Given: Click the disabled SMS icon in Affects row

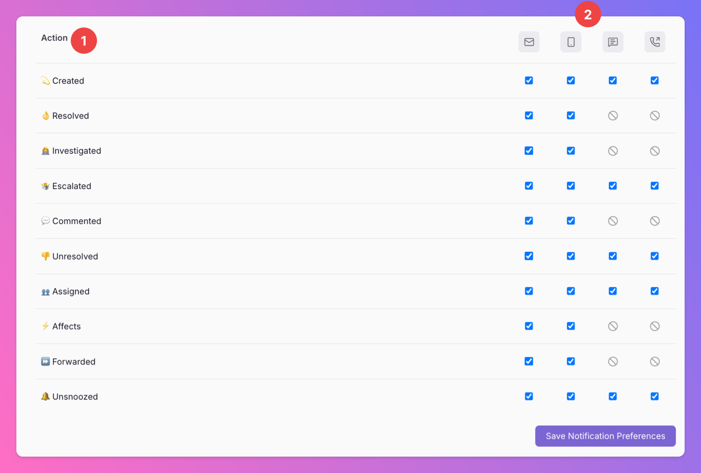Looking at the screenshot, I should (x=613, y=326).
